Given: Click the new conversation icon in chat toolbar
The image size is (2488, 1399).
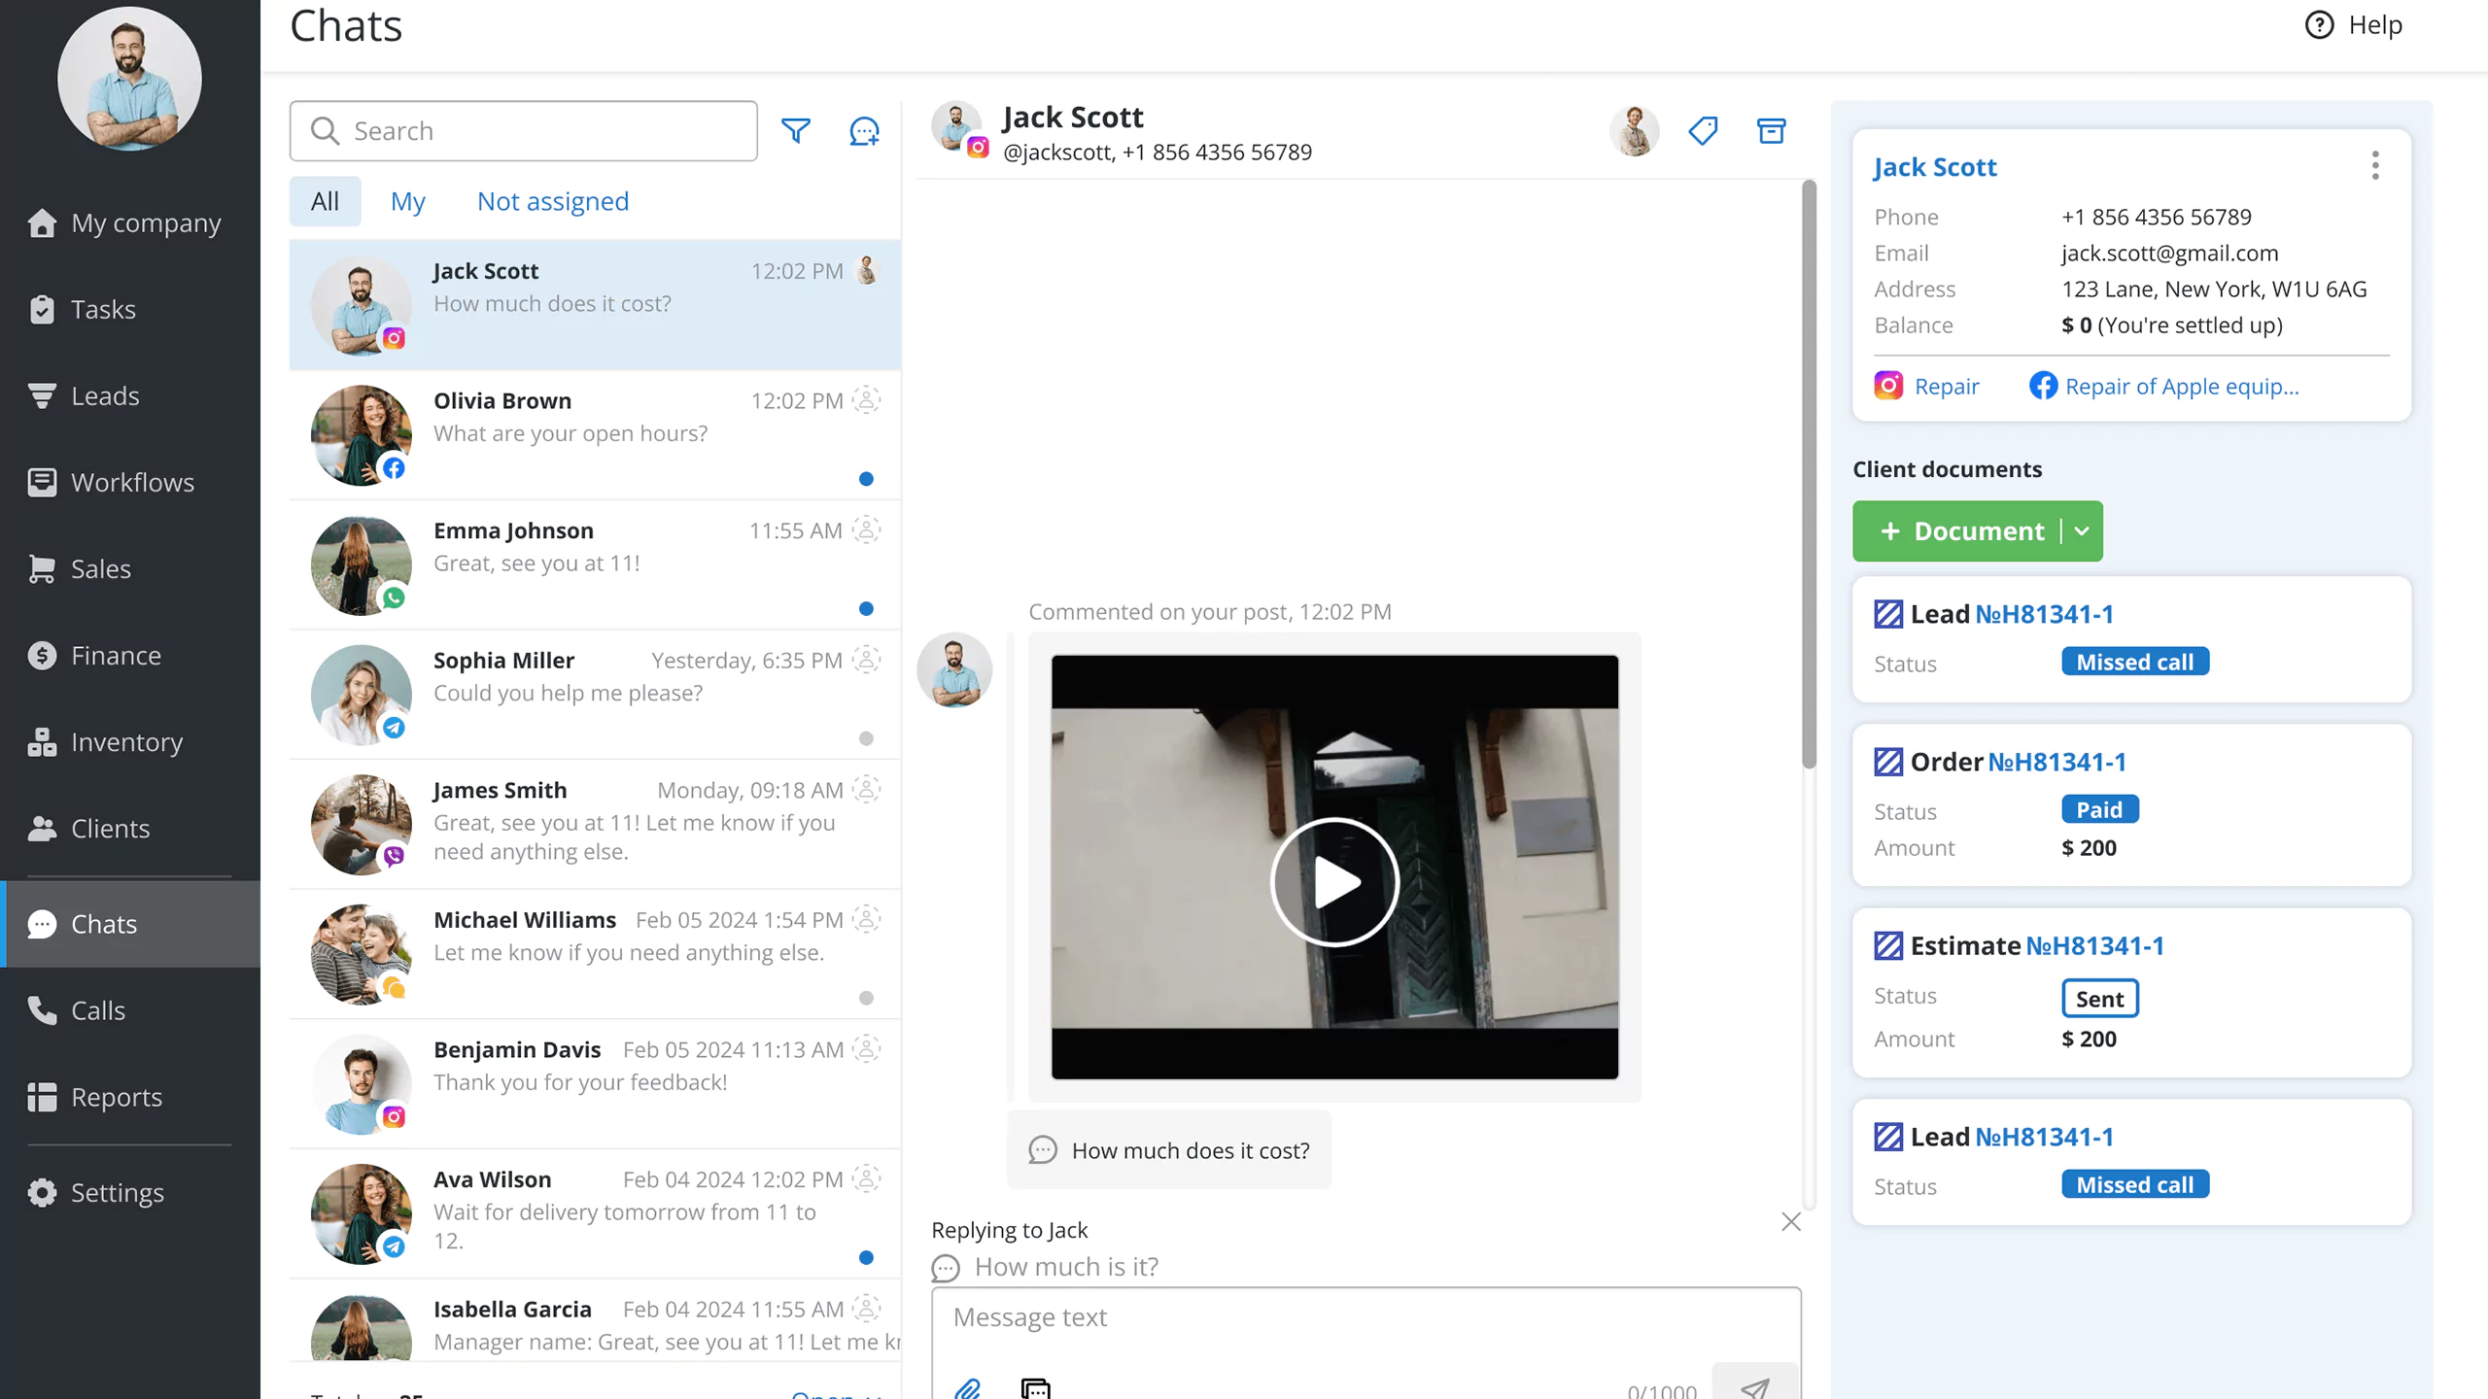Looking at the screenshot, I should (x=865, y=130).
